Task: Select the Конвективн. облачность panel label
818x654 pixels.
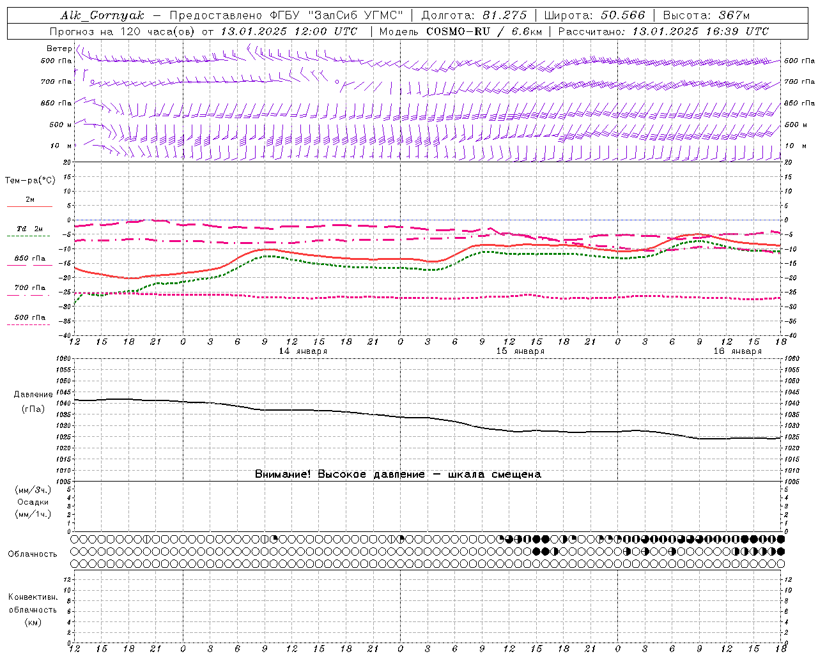Action: tap(33, 604)
